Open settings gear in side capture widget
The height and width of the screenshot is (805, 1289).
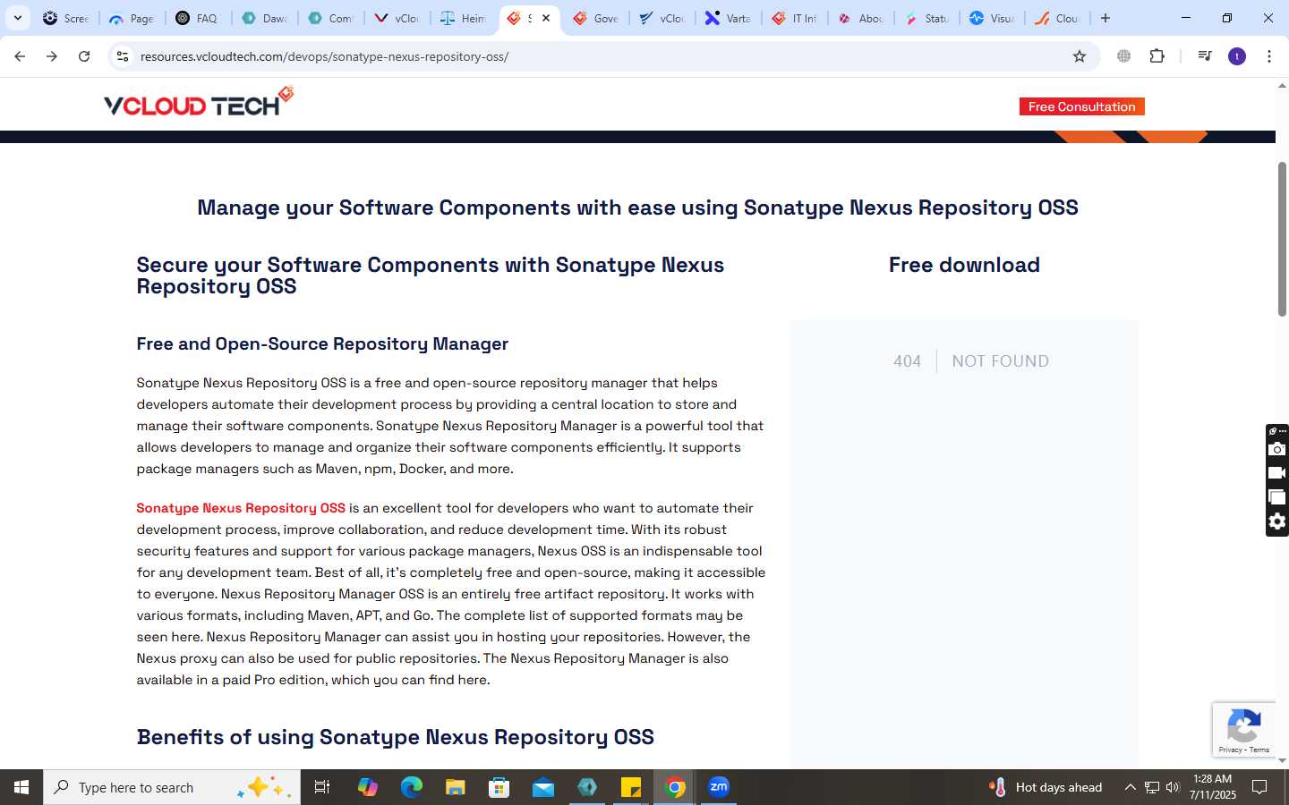pyautogui.click(x=1277, y=521)
